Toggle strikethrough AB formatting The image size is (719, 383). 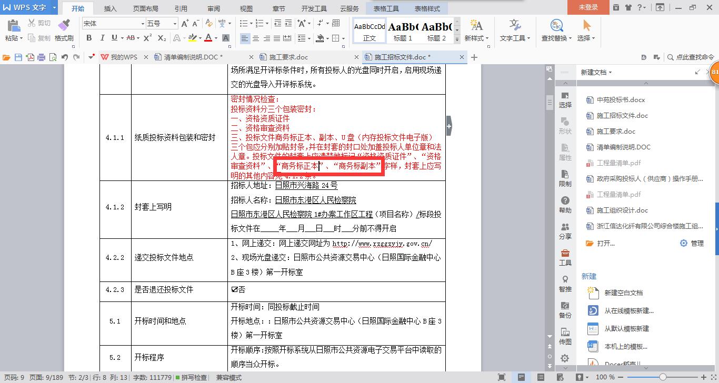click(131, 38)
